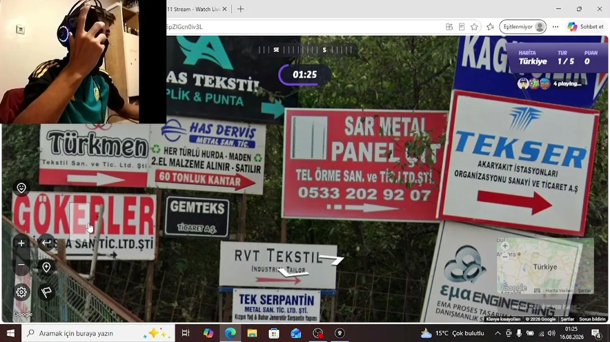
Task: Open the OBS recording app taskbar icon
Action: point(318,333)
